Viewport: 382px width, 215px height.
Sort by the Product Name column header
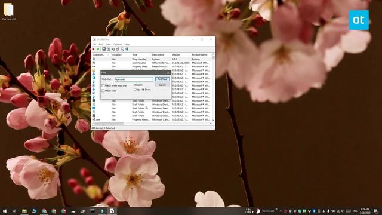pos(201,55)
